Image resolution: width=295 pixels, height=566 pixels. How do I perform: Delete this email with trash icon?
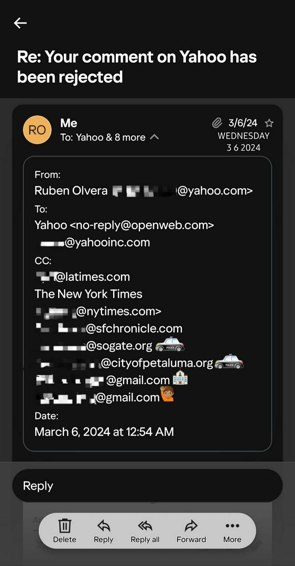[64, 531]
